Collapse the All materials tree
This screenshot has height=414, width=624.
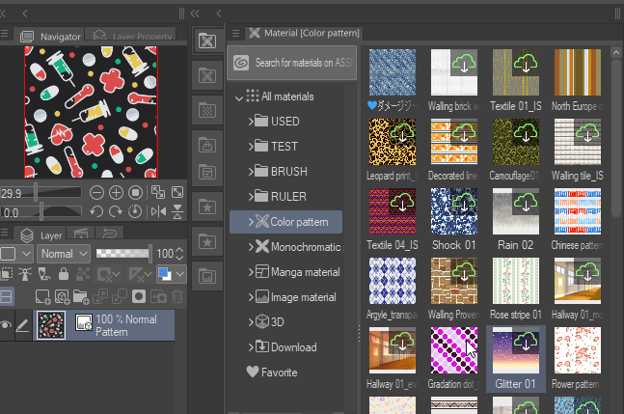pyautogui.click(x=239, y=97)
